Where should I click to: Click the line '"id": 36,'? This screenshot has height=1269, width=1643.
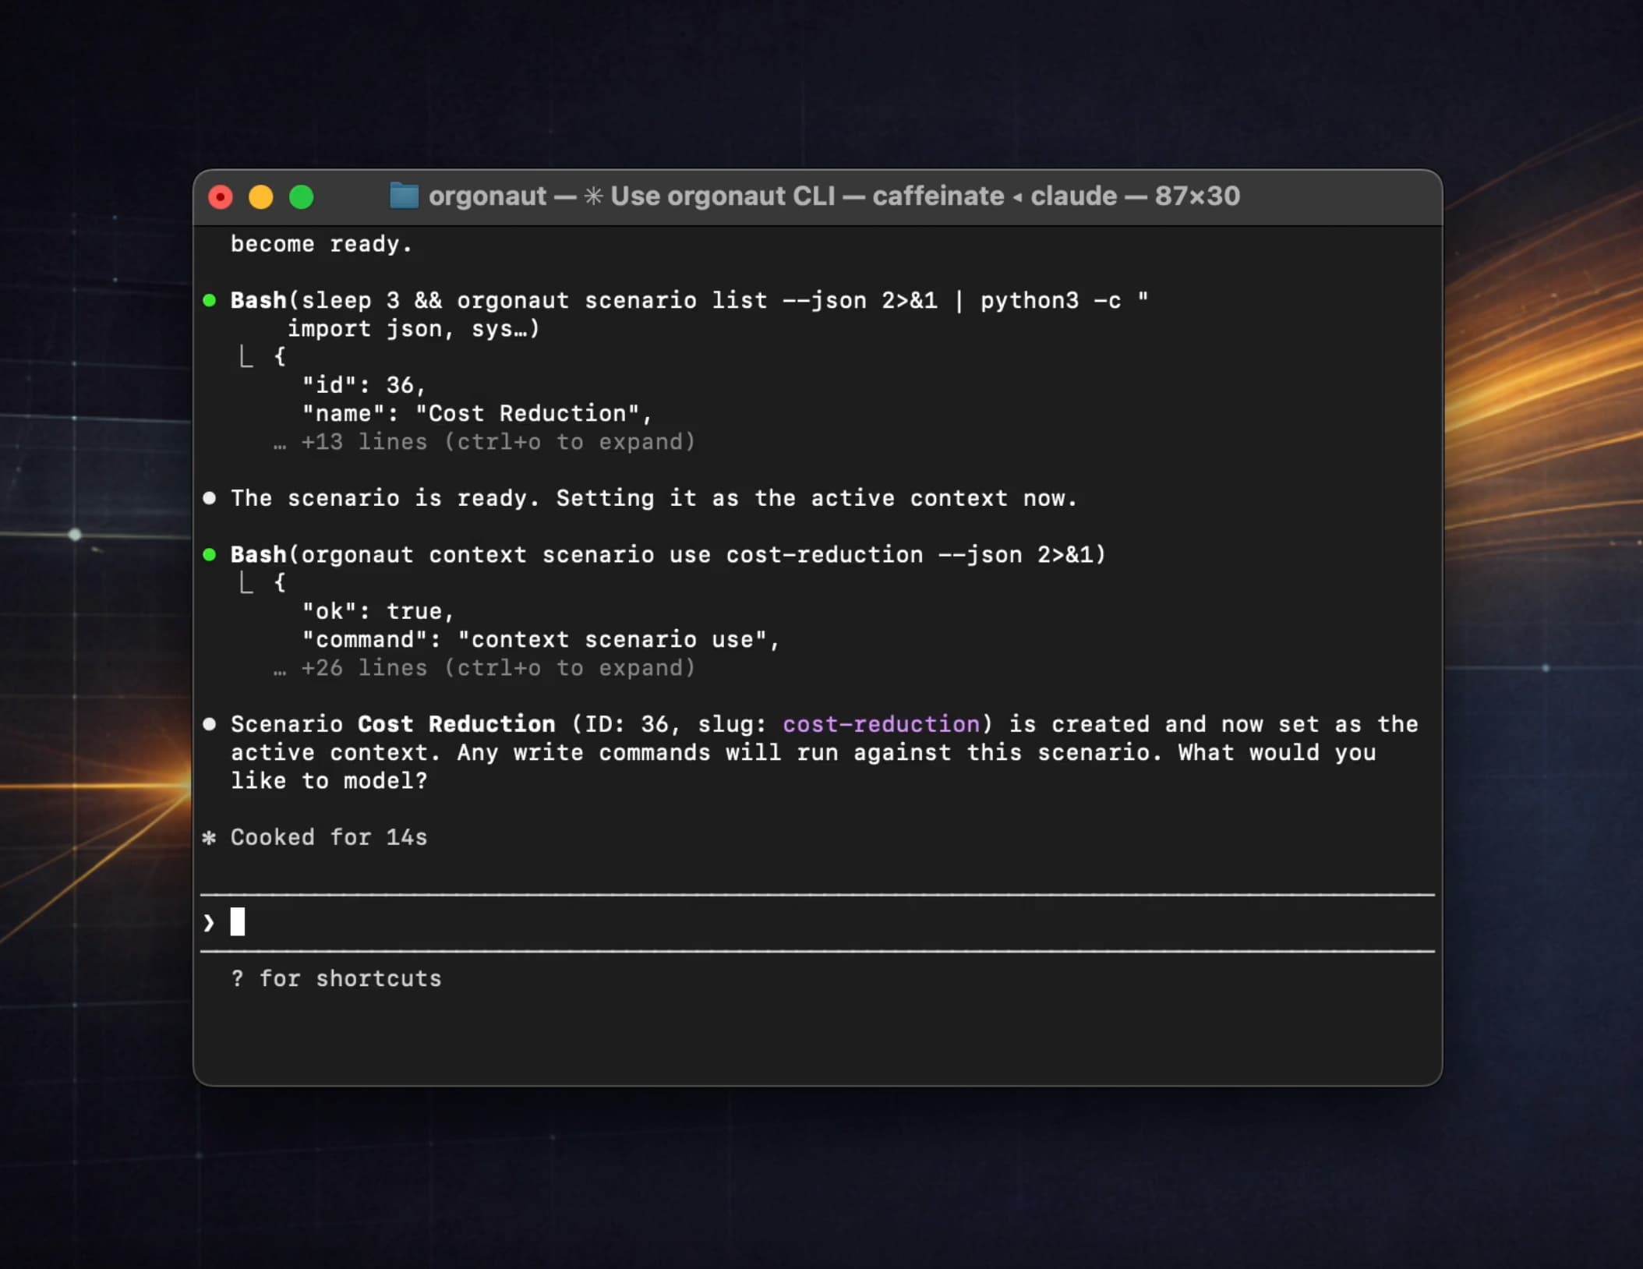click(364, 385)
